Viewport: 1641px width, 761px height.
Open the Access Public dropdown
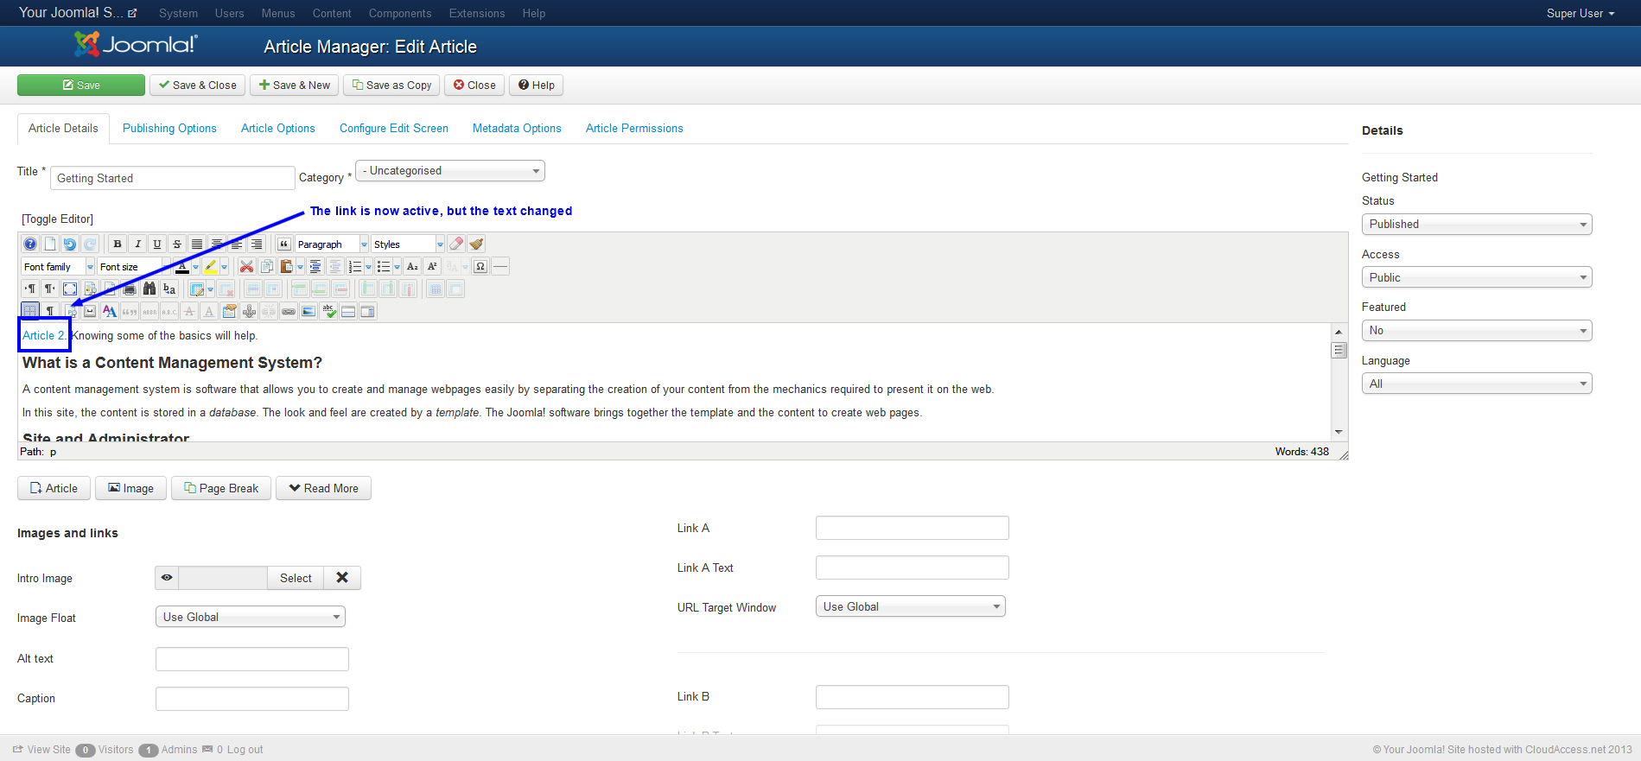(1477, 277)
